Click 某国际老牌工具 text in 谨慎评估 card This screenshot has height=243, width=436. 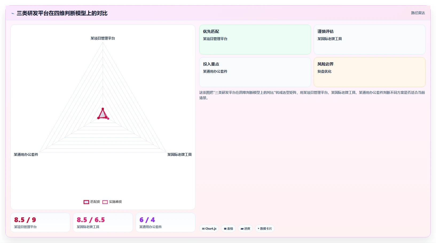(x=329, y=39)
